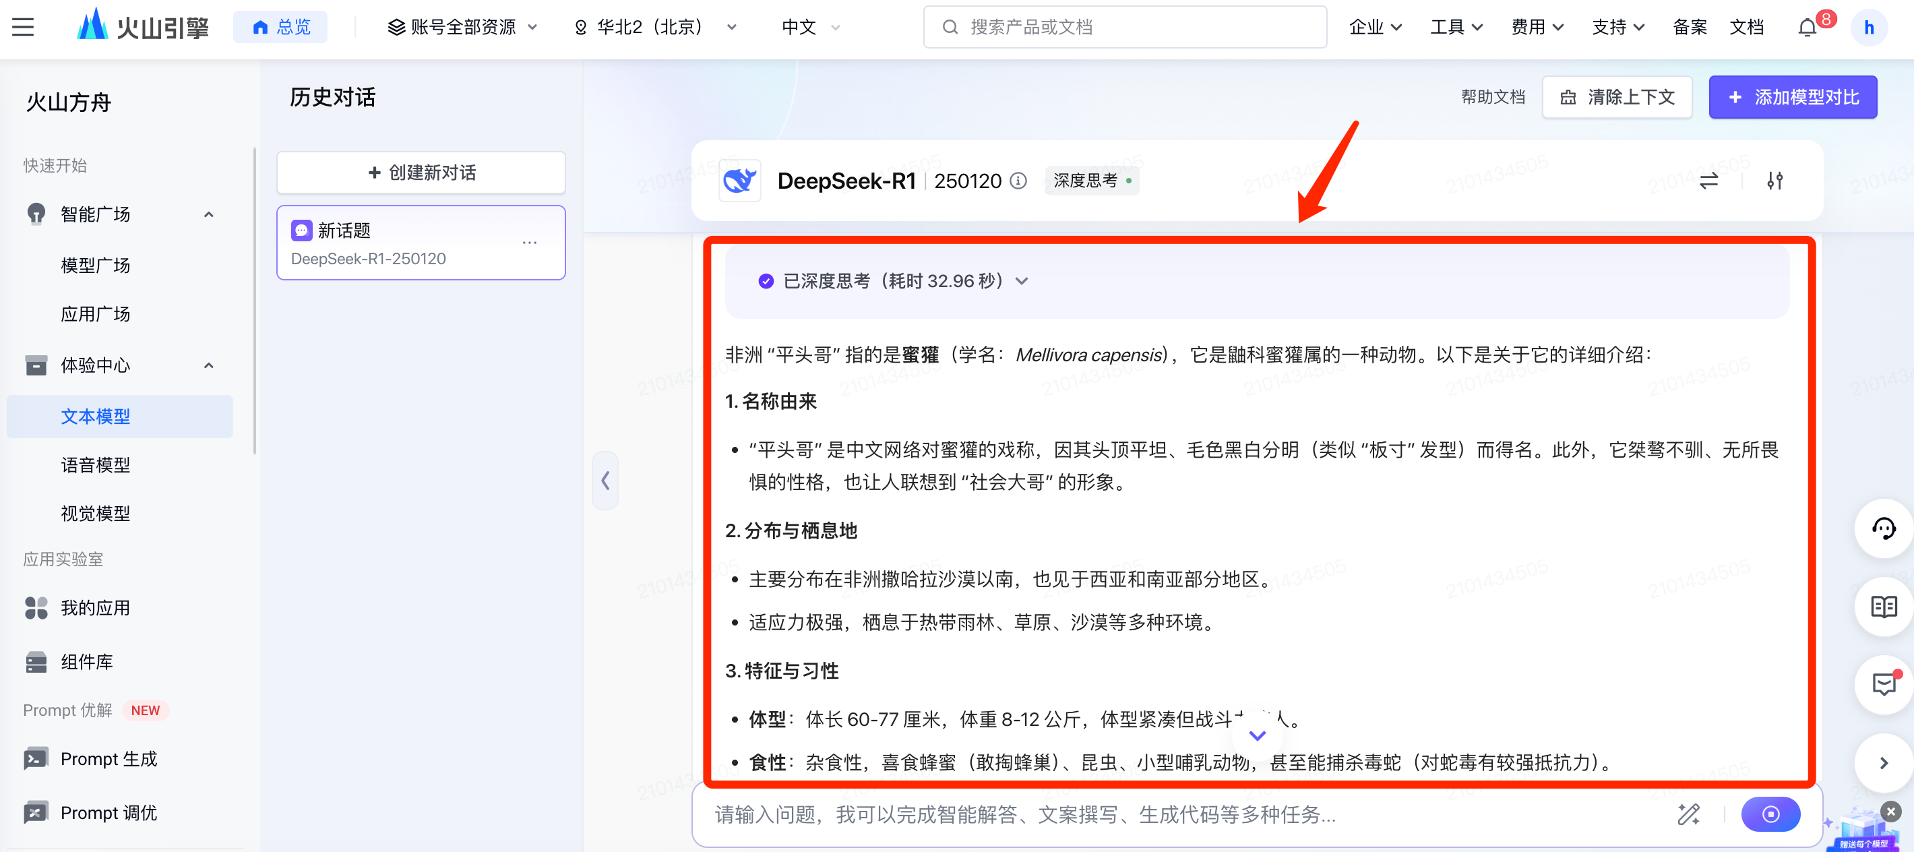1914x852 pixels.
Task: Click the notification bell icon
Action: pos(1806,28)
